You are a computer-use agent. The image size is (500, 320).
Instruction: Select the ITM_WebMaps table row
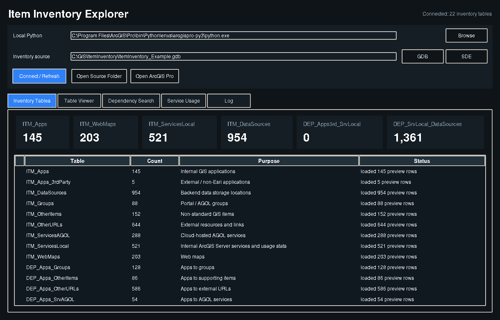[x=250, y=257]
